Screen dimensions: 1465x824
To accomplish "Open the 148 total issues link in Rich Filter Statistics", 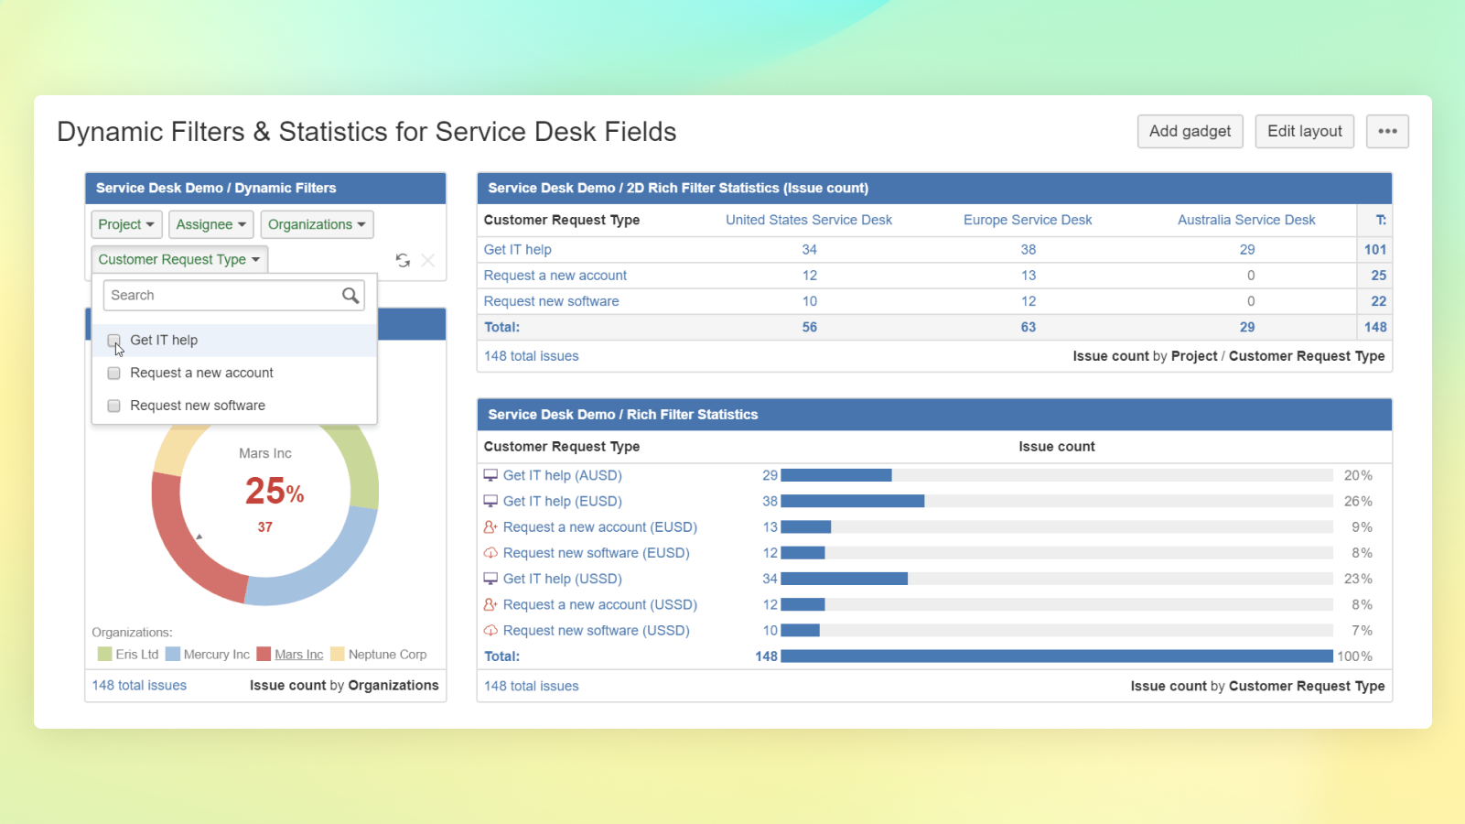I will coord(531,685).
